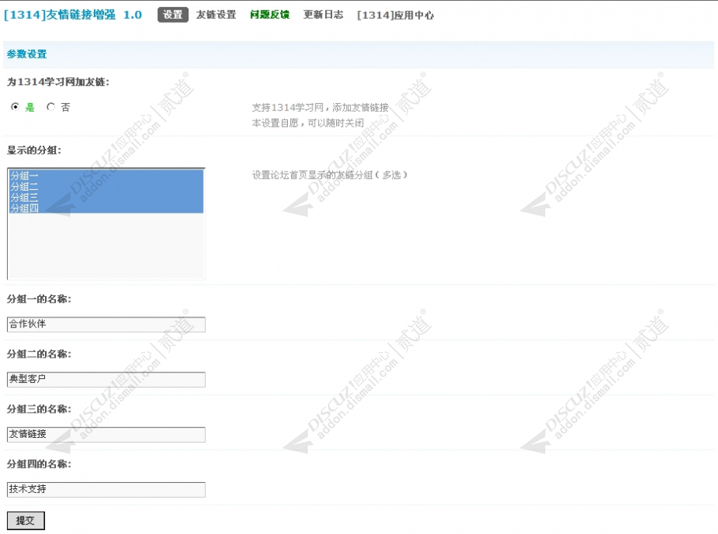718x534 pixels.
Task: Click the 提交 submit button
Action: [25, 521]
